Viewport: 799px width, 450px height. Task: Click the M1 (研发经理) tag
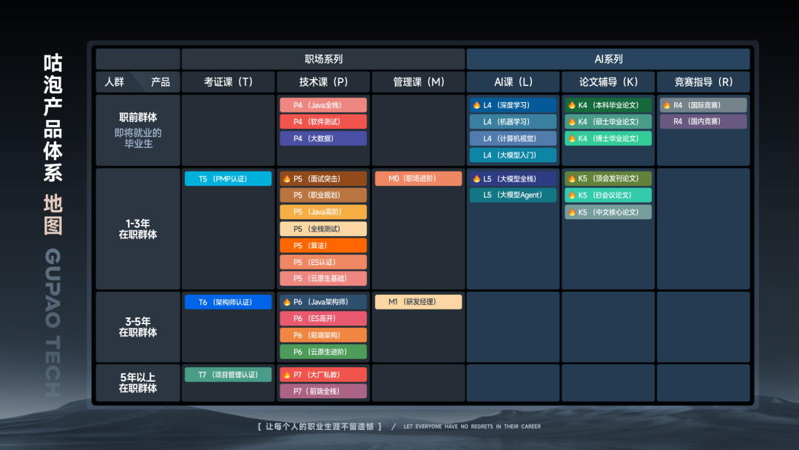tap(418, 302)
